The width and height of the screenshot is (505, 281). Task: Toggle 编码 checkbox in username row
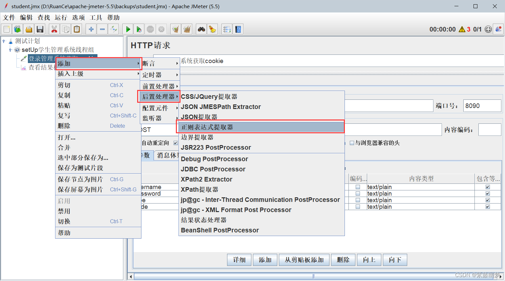click(358, 187)
